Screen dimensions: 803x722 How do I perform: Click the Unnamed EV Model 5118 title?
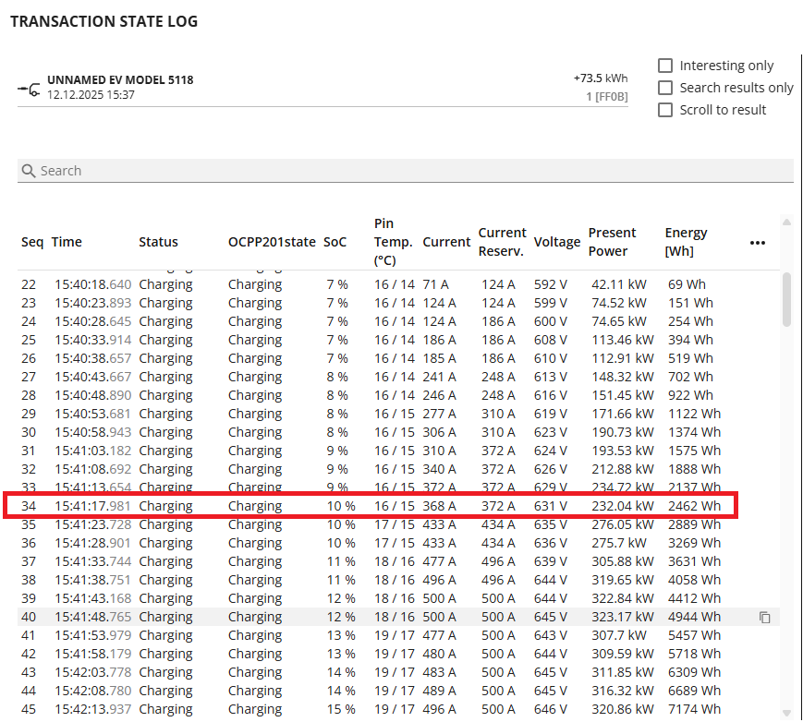coord(120,80)
